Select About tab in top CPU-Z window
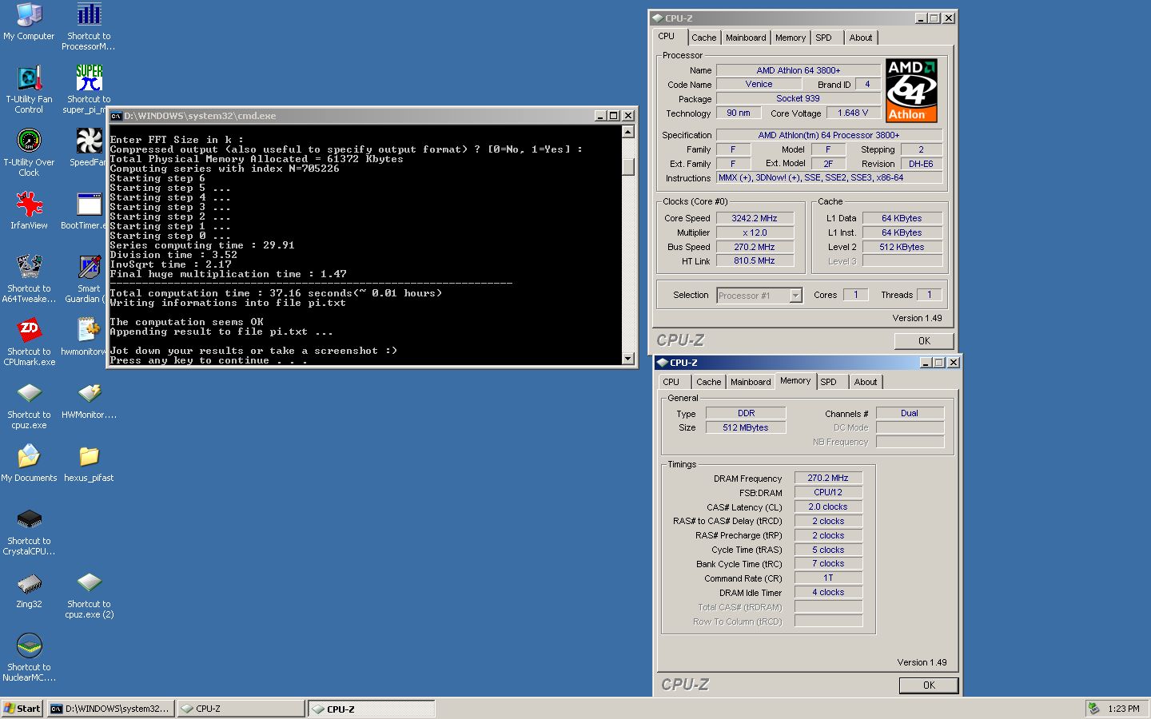This screenshot has width=1151, height=719. pos(861,38)
